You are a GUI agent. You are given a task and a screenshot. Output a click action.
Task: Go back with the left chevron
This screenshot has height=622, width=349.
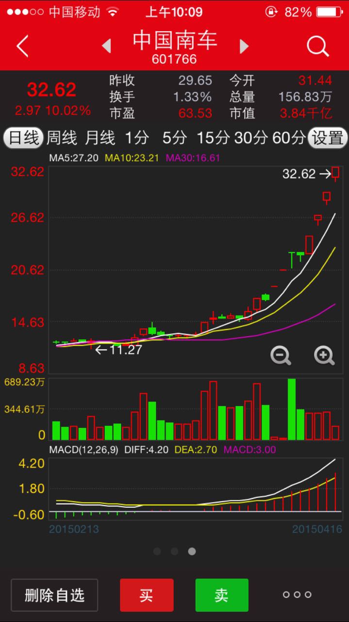click(22, 47)
